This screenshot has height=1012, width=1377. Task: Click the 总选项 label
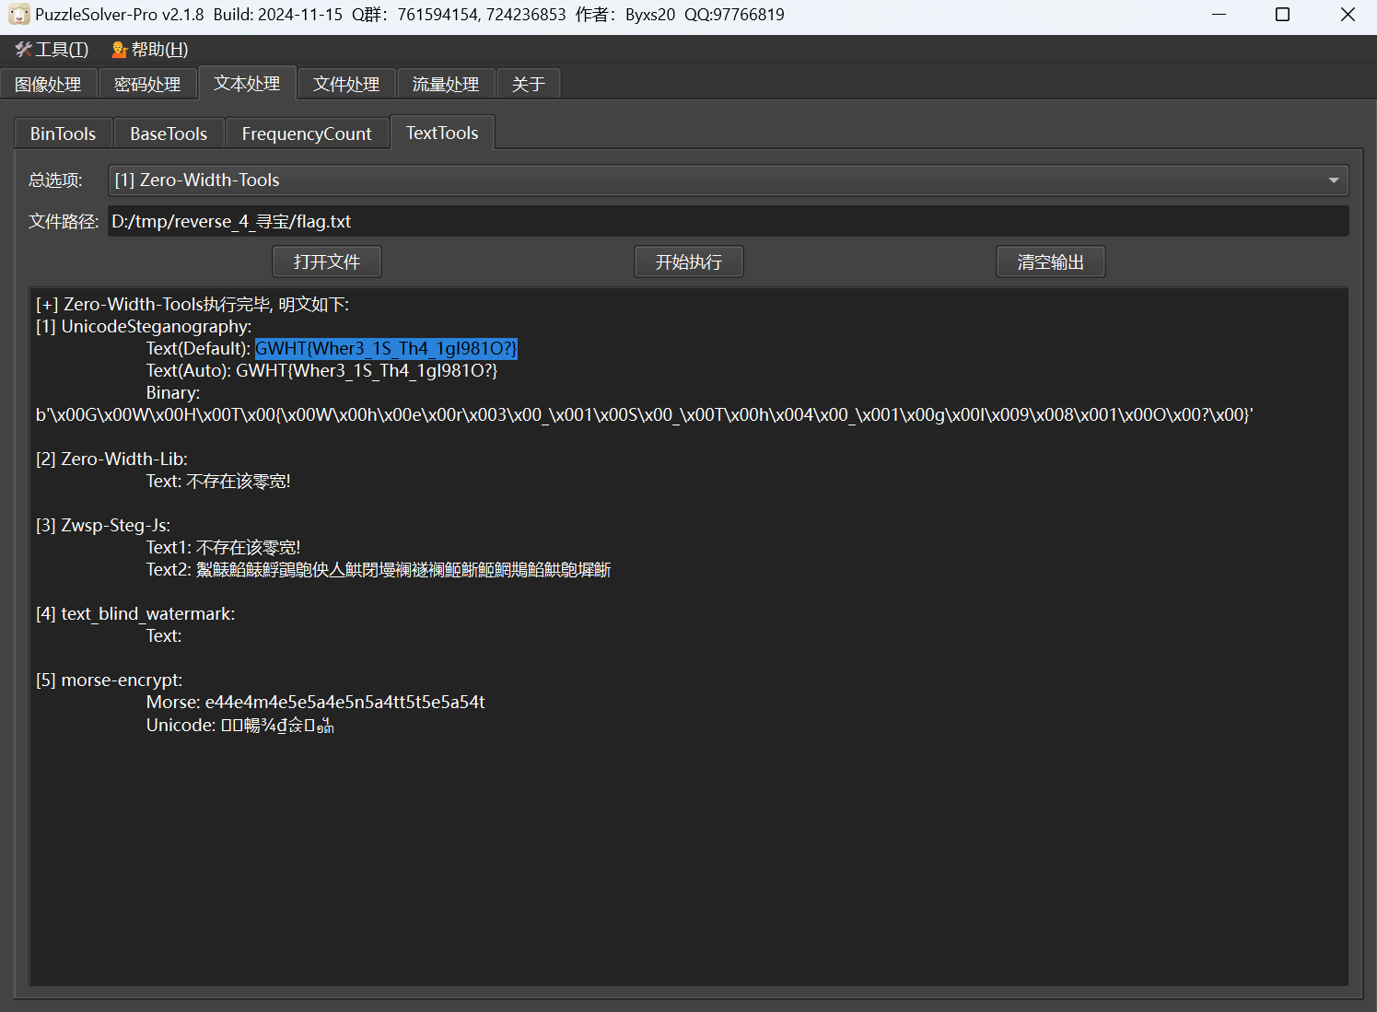[55, 180]
